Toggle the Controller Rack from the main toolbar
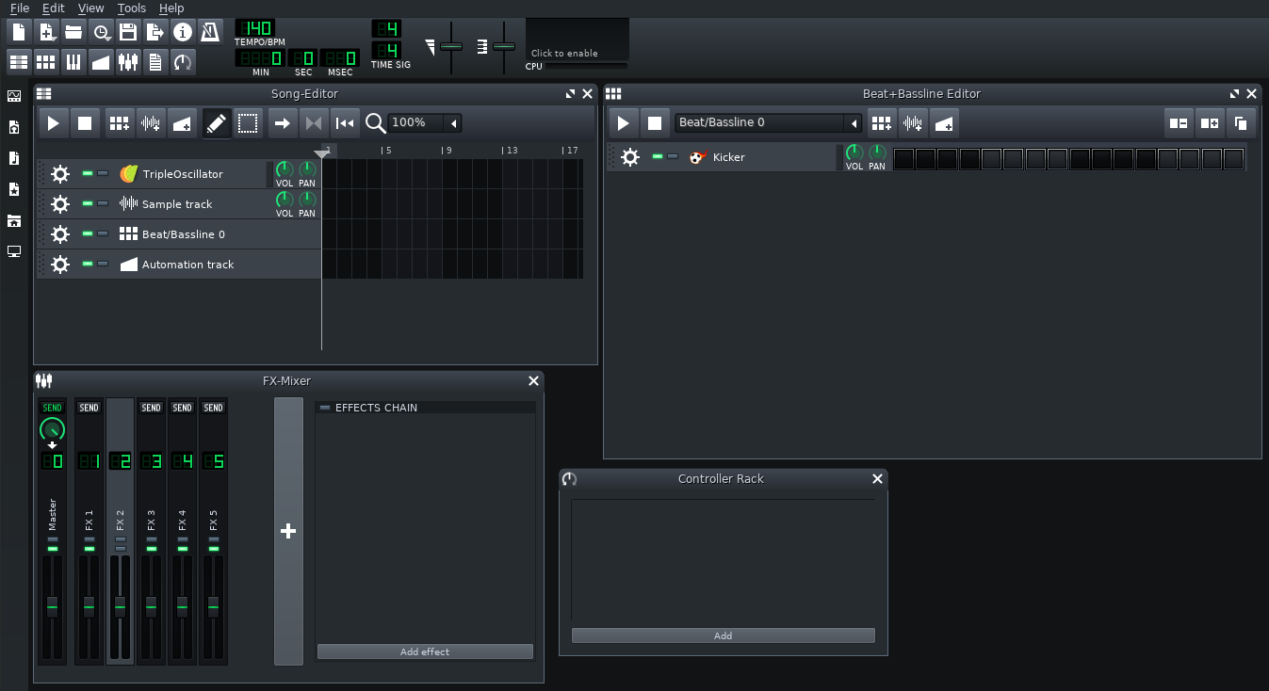The height and width of the screenshot is (691, 1269). click(x=183, y=62)
